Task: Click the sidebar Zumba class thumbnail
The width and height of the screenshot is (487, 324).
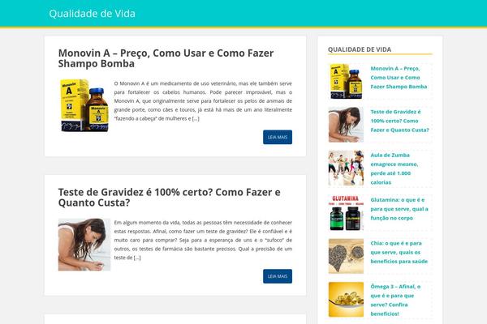Action: (x=346, y=168)
